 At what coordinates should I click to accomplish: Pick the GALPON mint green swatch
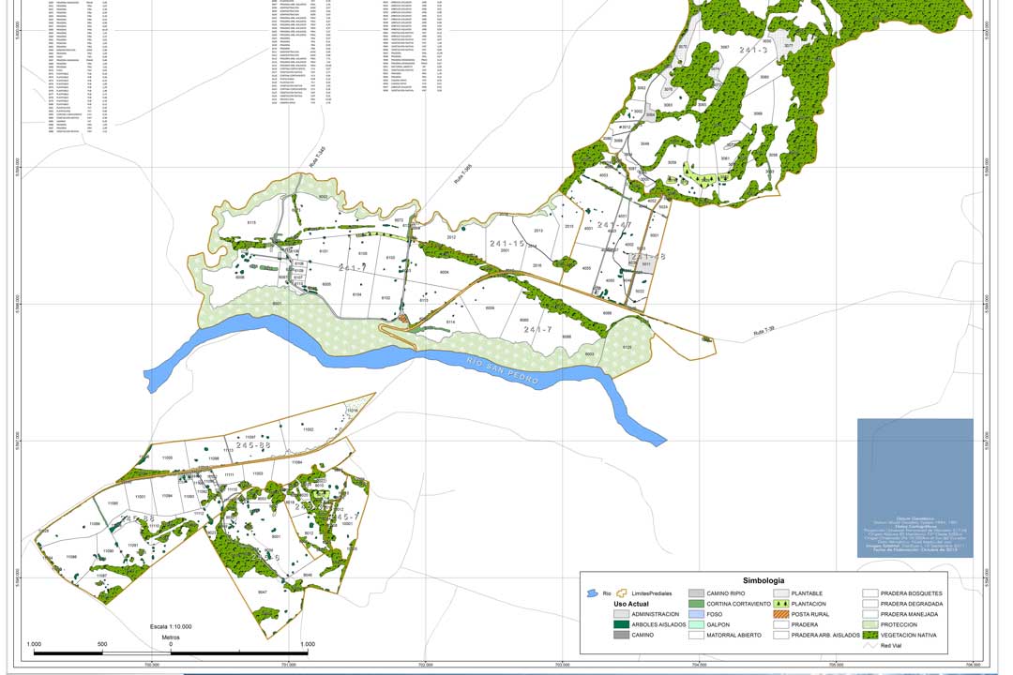[x=696, y=624]
